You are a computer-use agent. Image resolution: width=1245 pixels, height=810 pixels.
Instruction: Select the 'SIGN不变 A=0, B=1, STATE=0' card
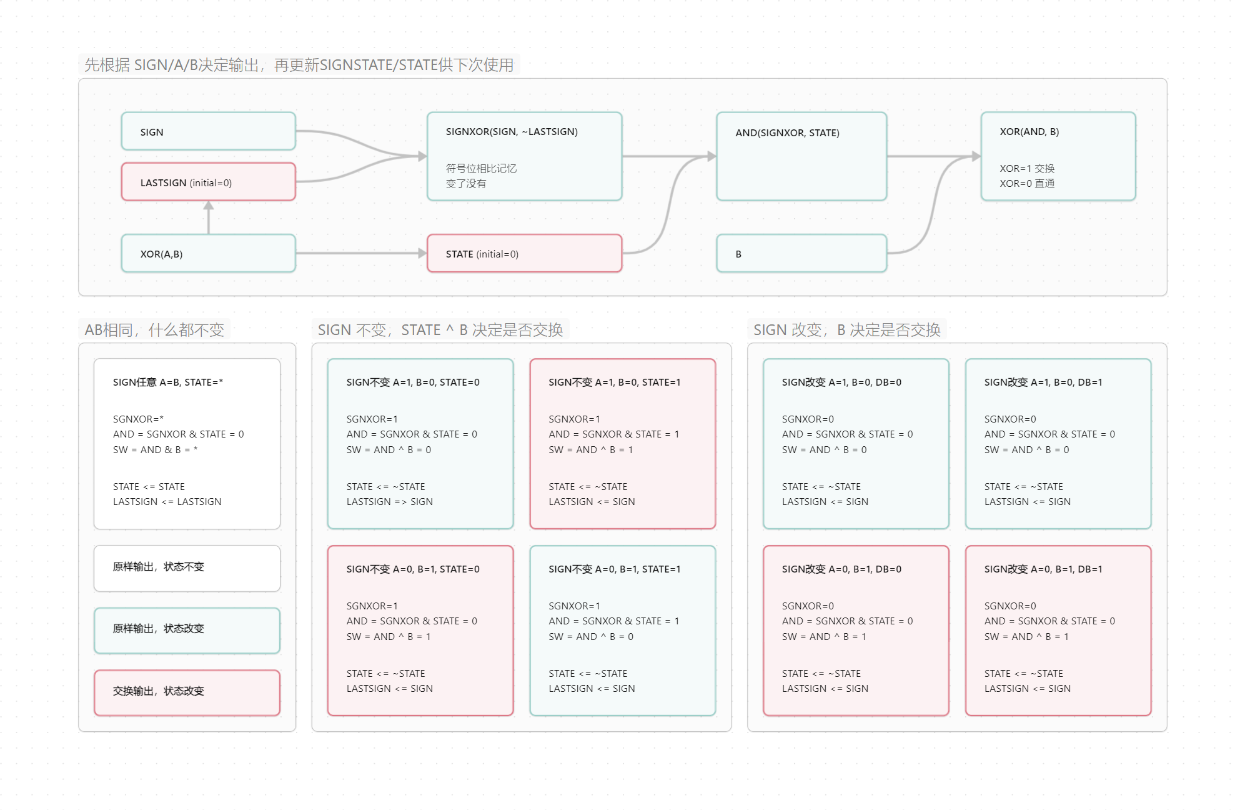coord(420,630)
